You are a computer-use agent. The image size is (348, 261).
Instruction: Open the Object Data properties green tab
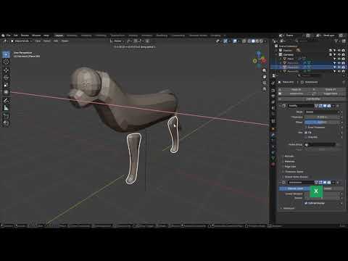pos(273,158)
